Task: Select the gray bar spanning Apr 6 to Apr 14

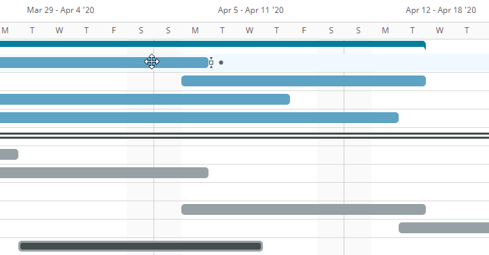Action: coord(304,209)
